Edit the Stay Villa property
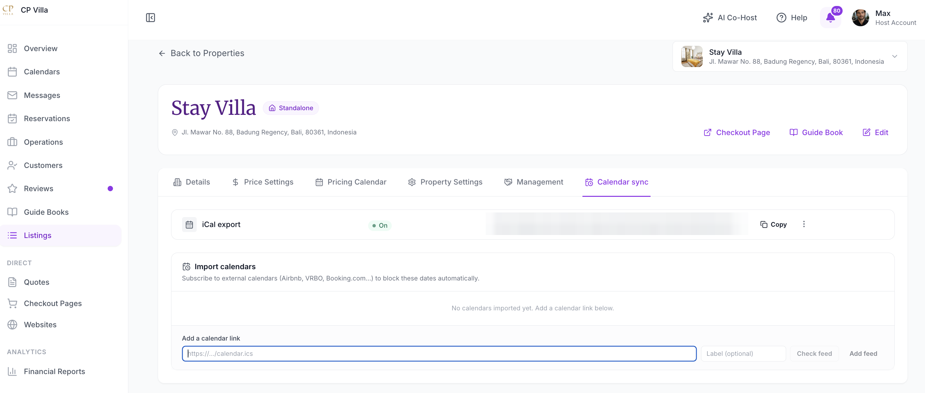The height and width of the screenshot is (393, 925). click(875, 132)
